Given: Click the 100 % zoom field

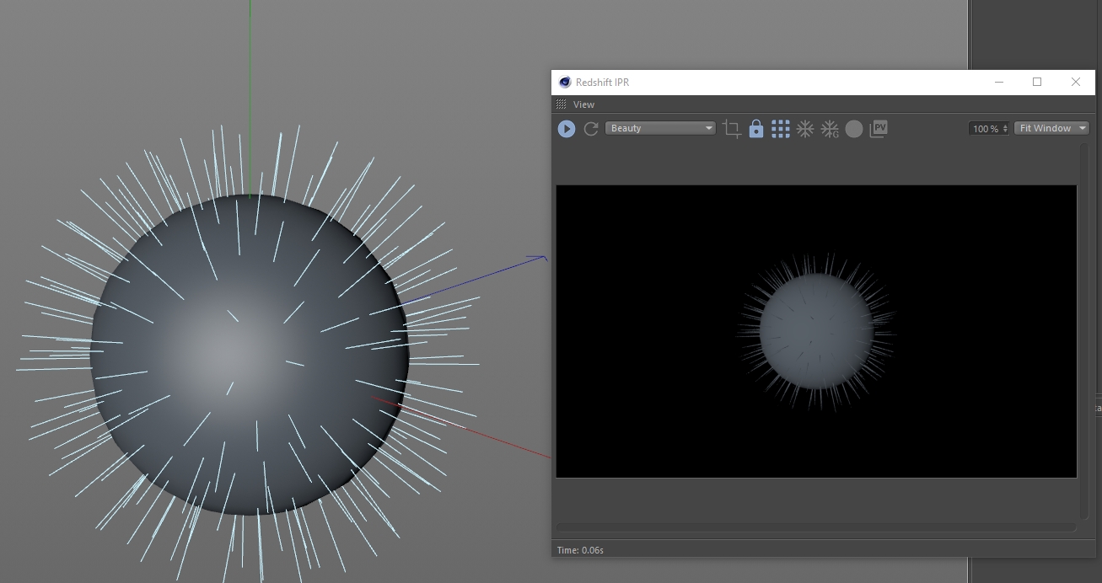Looking at the screenshot, I should 985,129.
